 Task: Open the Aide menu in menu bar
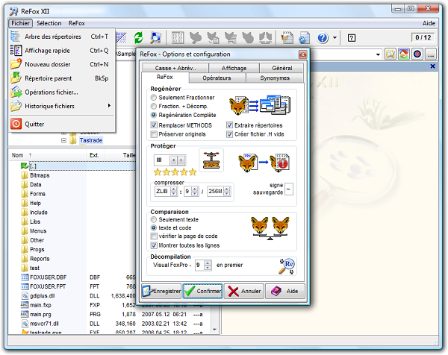point(429,23)
